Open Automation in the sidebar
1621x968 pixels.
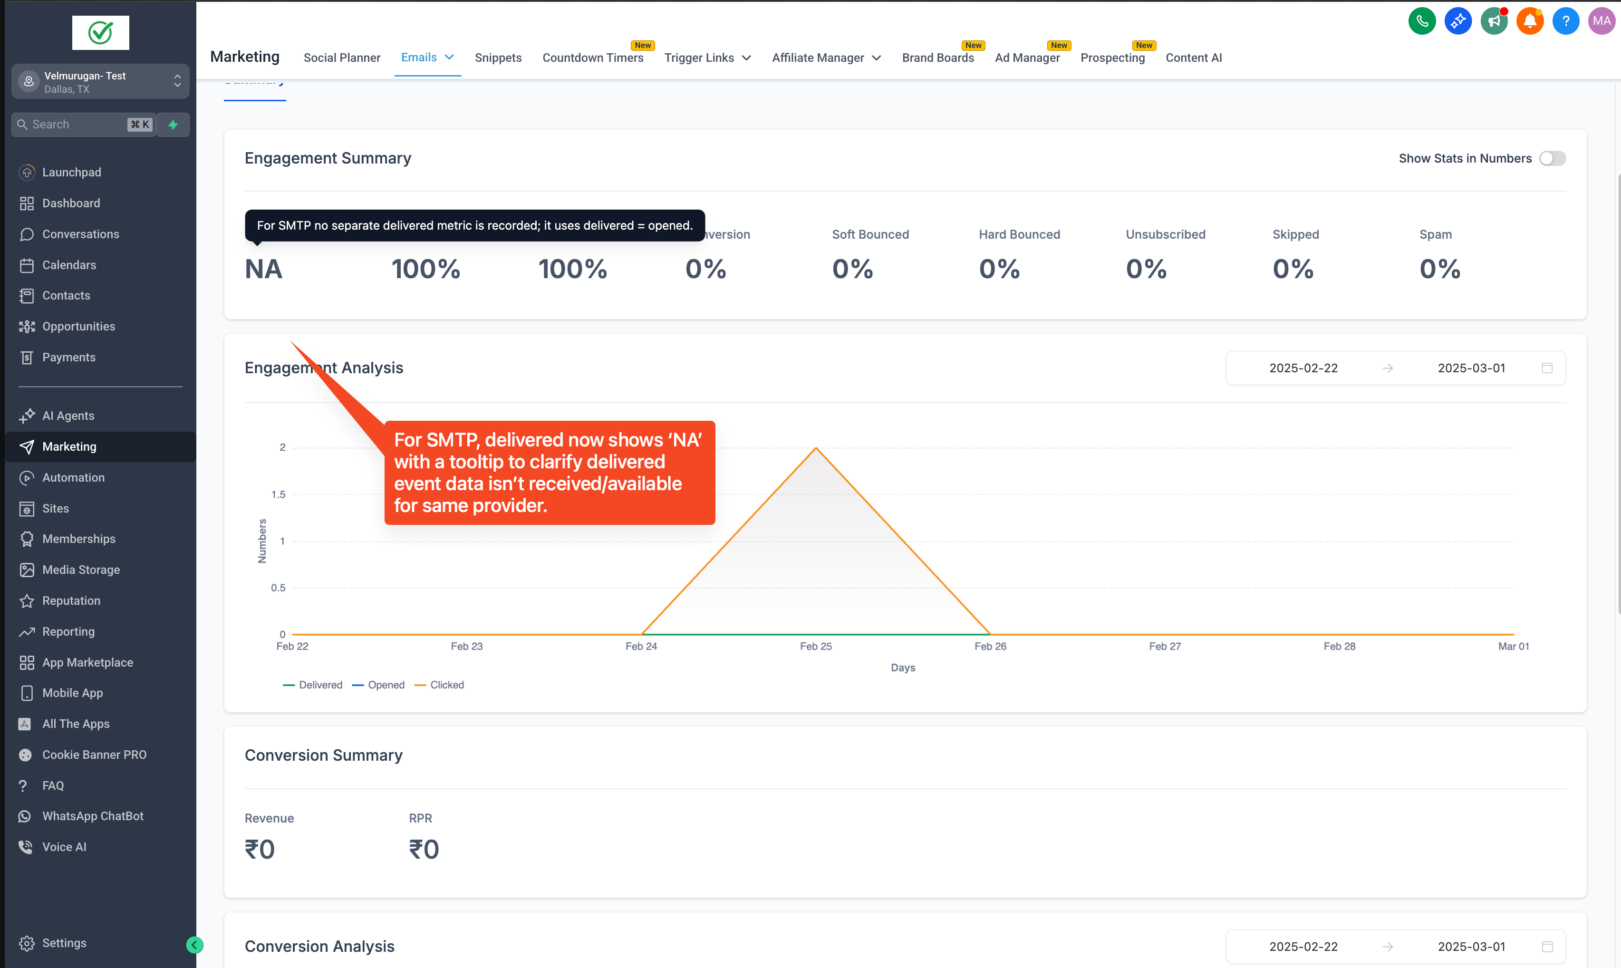(x=73, y=477)
